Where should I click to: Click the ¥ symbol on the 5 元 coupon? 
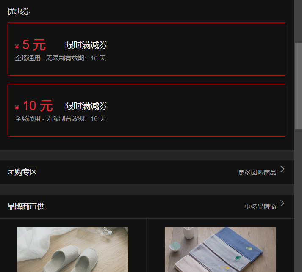17,47
